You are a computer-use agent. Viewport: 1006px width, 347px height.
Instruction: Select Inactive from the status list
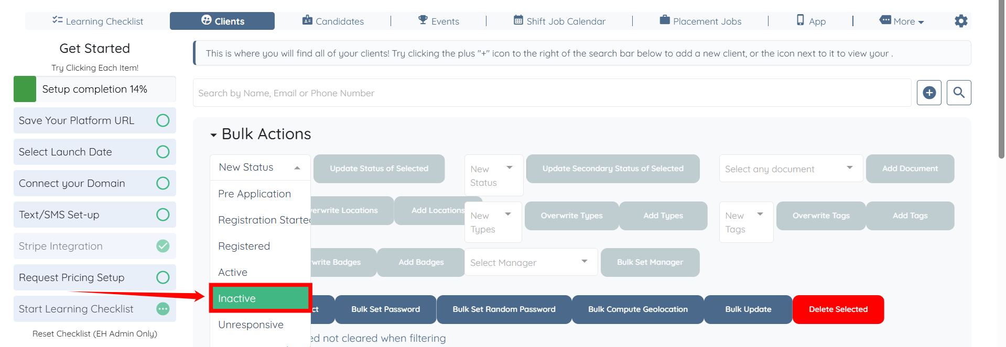coord(261,298)
